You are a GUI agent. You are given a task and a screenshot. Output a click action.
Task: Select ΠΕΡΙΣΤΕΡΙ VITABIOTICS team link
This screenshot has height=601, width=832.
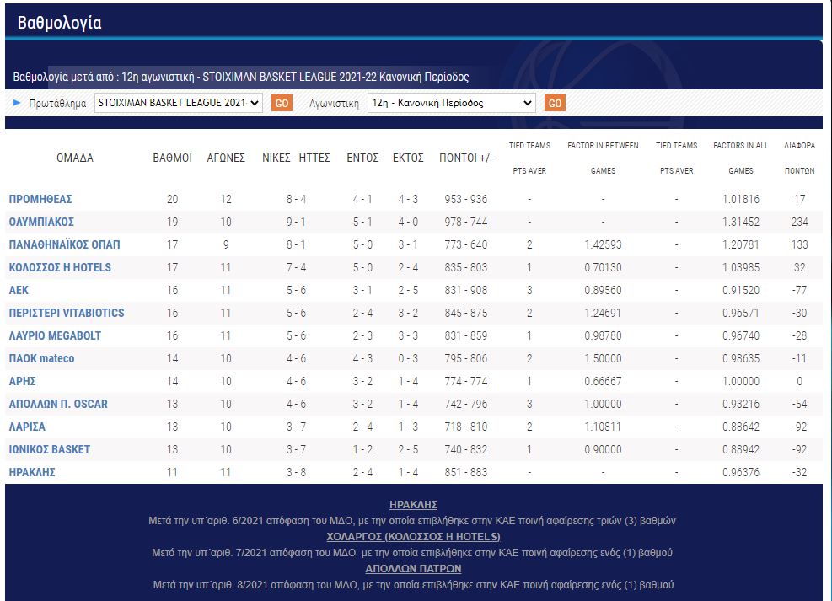(x=67, y=313)
